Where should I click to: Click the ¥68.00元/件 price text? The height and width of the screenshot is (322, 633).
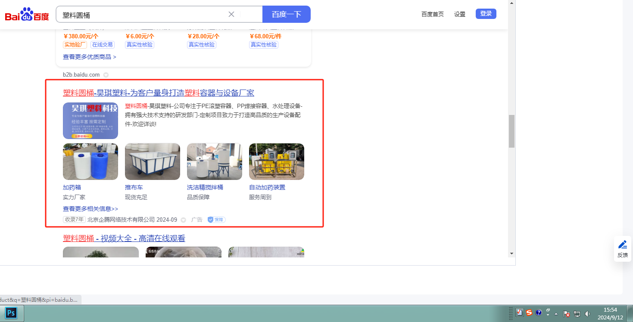[265, 36]
